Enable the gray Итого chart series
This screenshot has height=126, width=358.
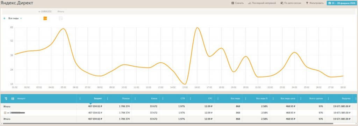61,18
